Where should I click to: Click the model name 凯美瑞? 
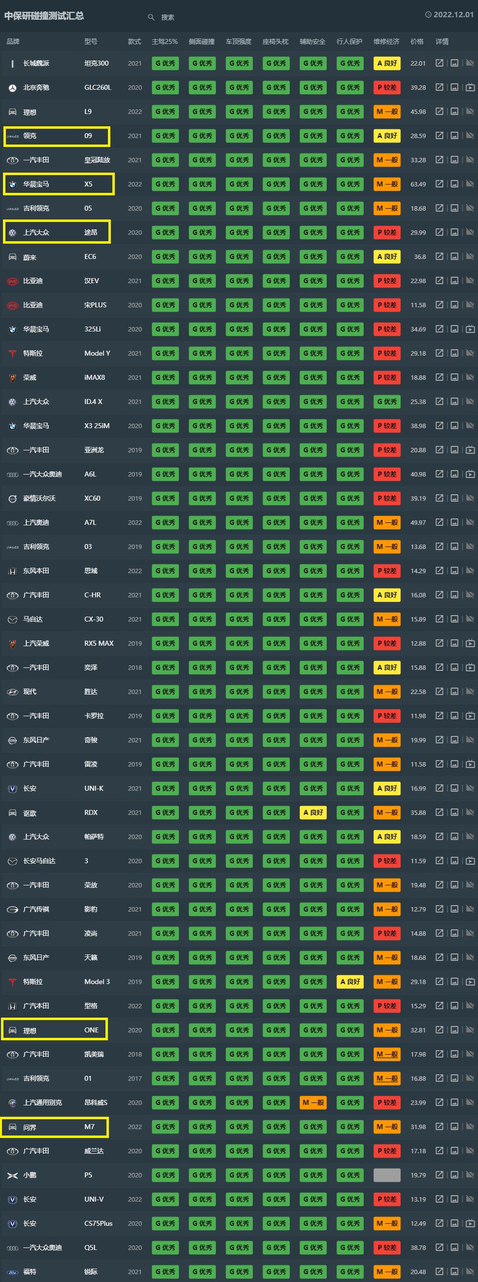[94, 1055]
